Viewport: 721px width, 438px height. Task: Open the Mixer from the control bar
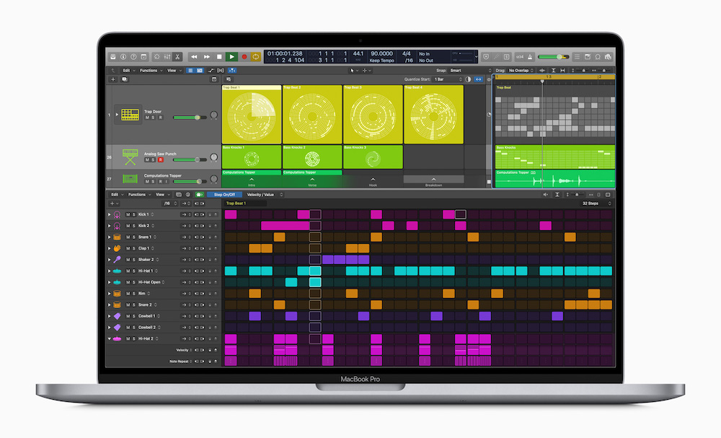coord(167,56)
